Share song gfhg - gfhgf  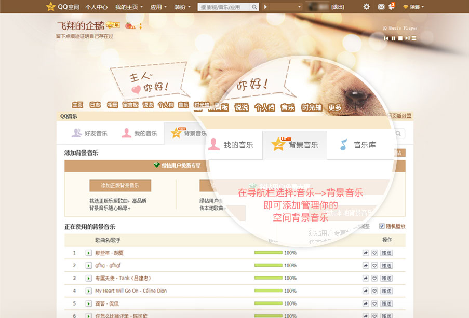pyautogui.click(x=366, y=266)
